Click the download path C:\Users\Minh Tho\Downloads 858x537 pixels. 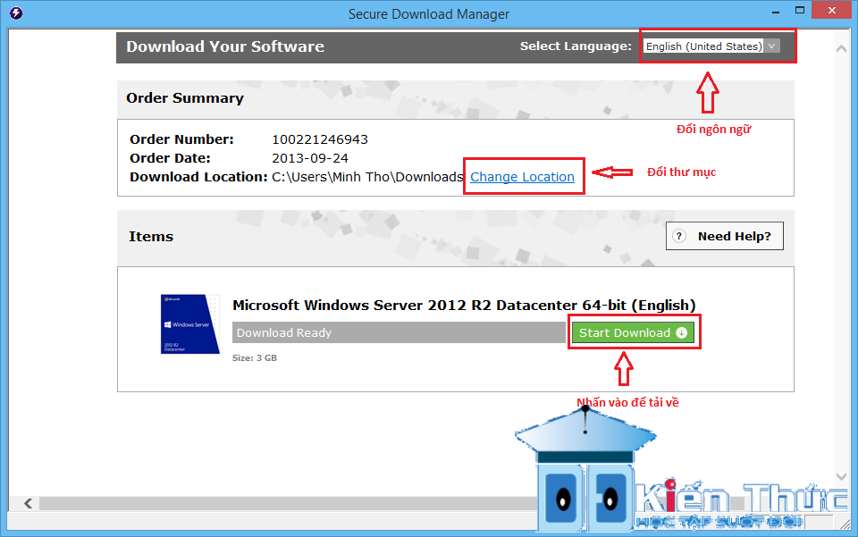click(x=367, y=177)
